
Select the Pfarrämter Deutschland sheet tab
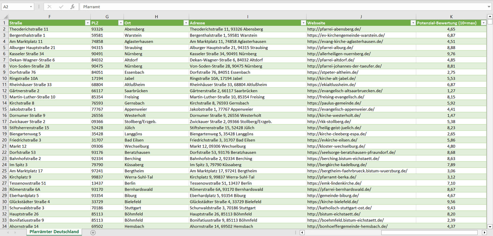pyautogui.click(x=54, y=232)
